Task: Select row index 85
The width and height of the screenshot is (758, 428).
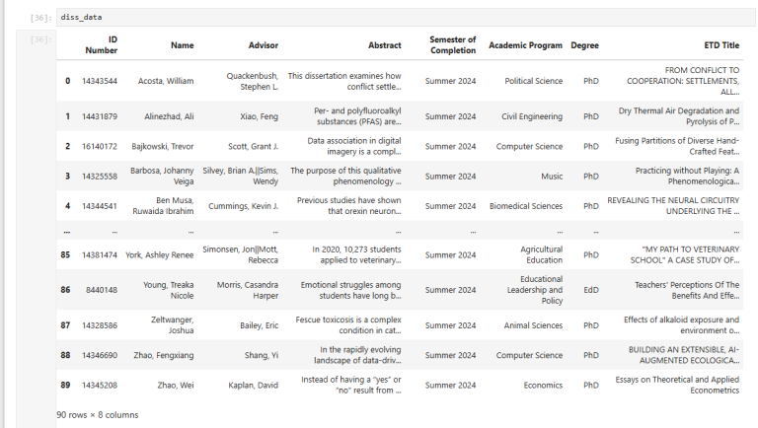Action: pos(68,253)
